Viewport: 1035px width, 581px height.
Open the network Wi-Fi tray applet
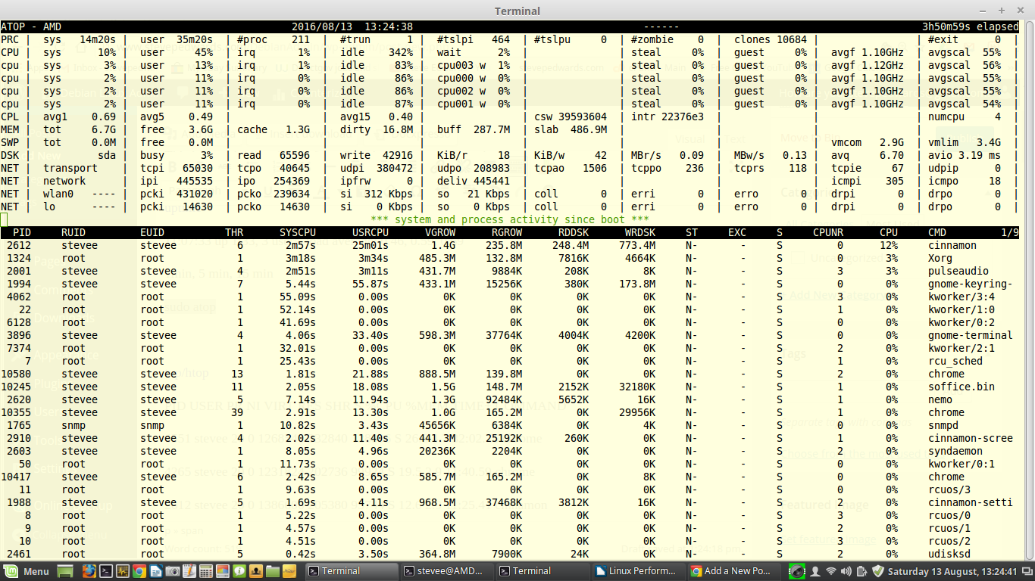[831, 571]
